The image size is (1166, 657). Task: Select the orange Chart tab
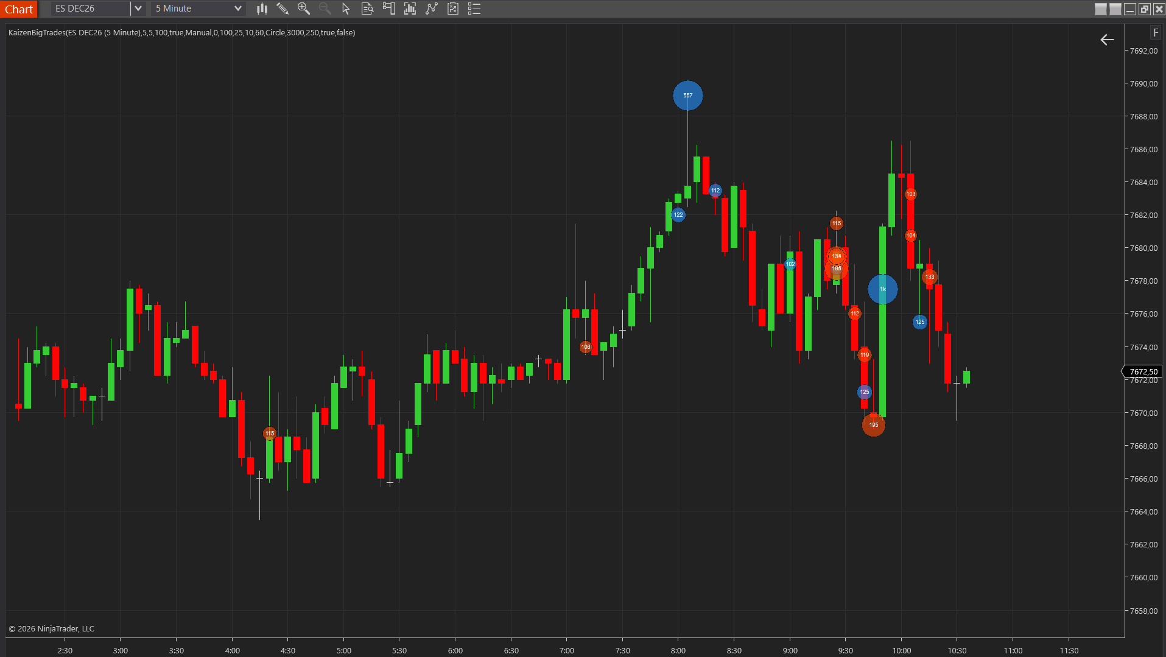point(19,9)
